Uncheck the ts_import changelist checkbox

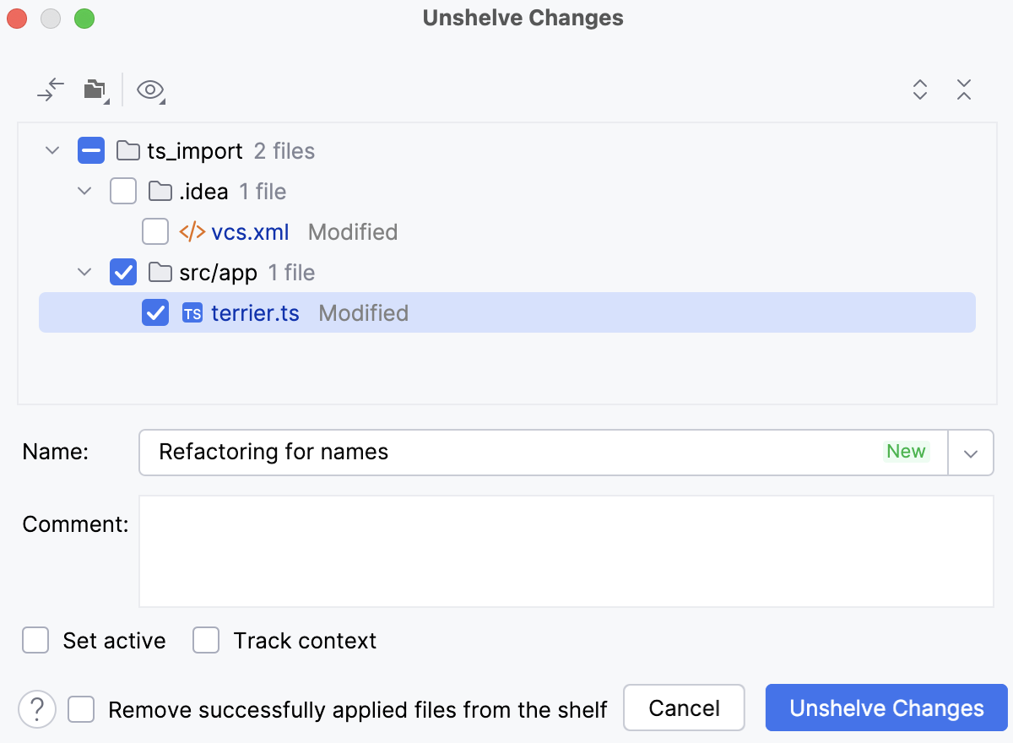(x=92, y=150)
